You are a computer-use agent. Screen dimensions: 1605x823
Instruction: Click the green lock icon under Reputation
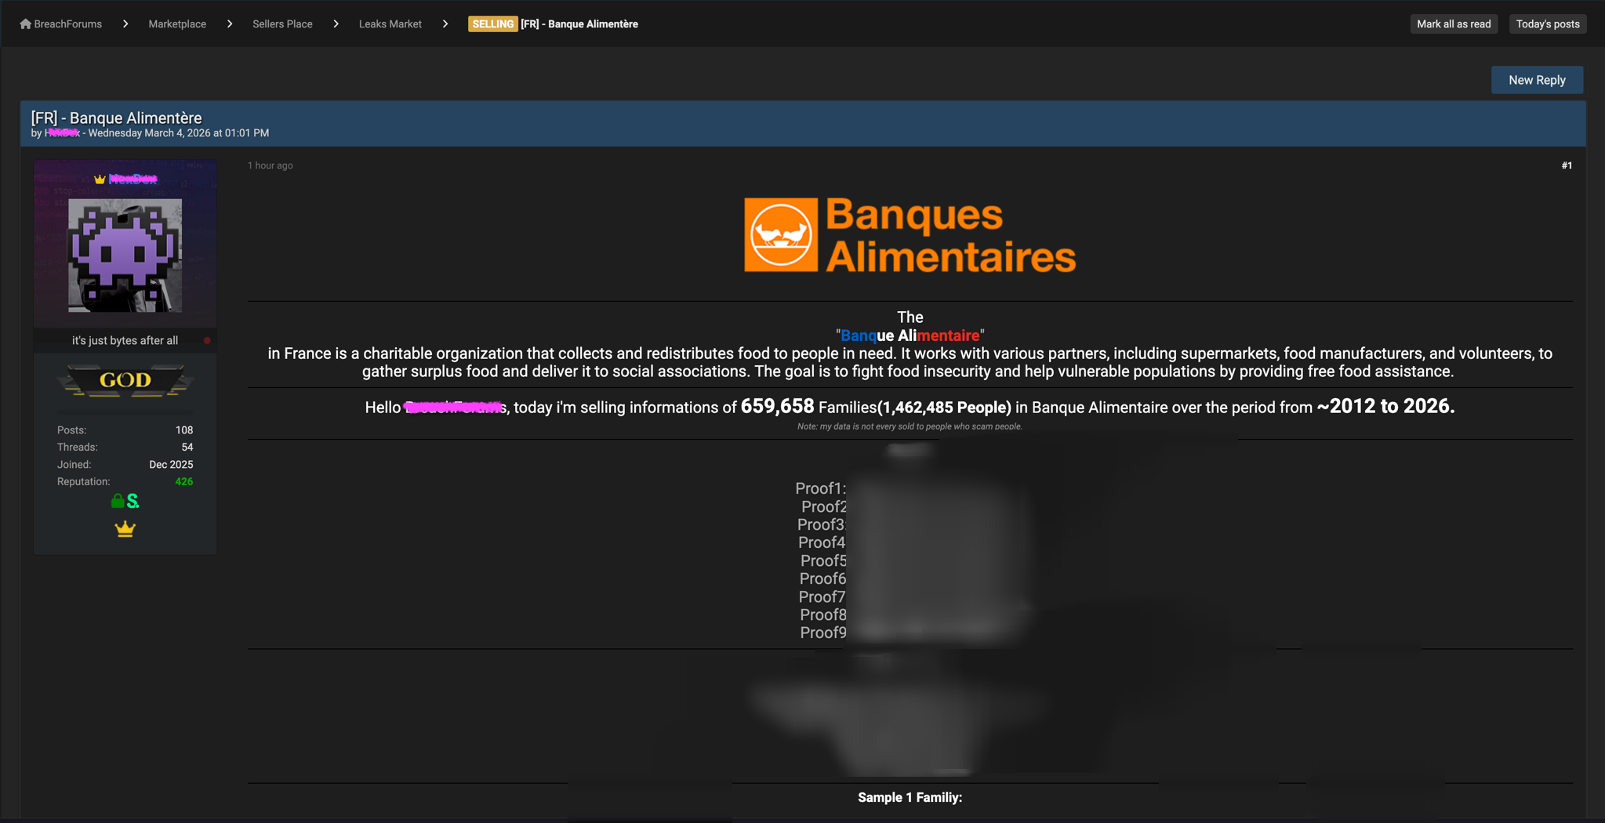[x=118, y=501]
